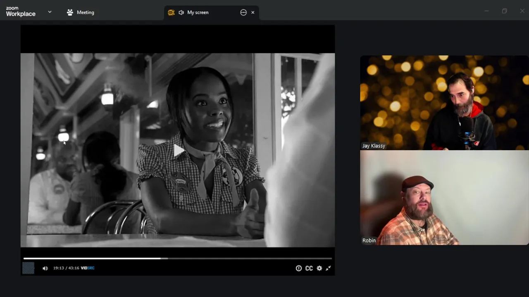Click the screen share icon on My screen tab
The height and width of the screenshot is (297, 529).
point(171,12)
